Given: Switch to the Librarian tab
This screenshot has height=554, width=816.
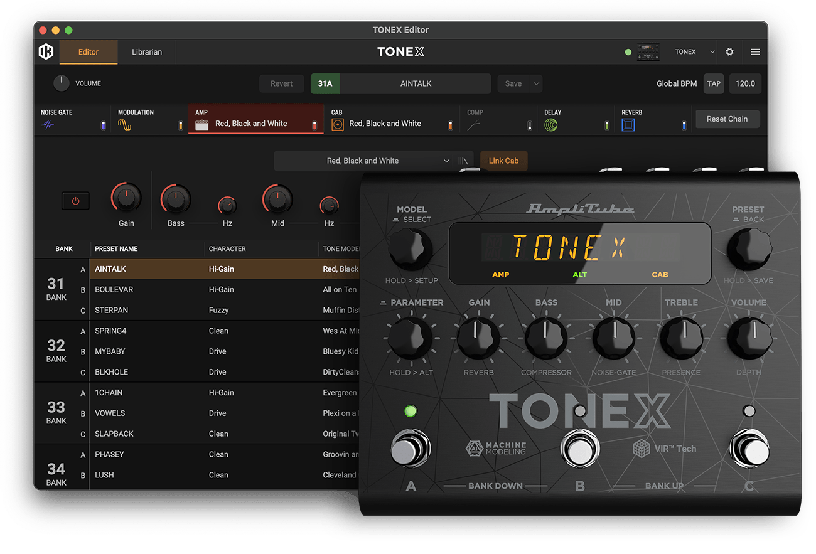Looking at the screenshot, I should tap(146, 52).
